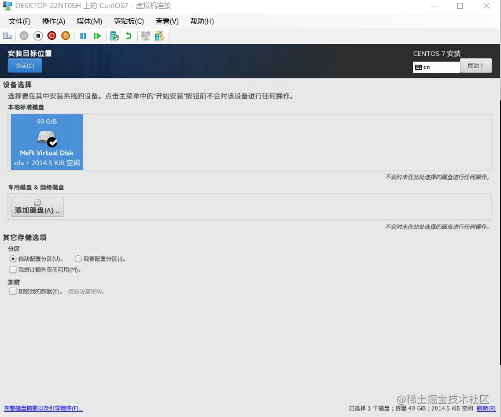Select the 我要配置分区 radio button

click(78, 259)
